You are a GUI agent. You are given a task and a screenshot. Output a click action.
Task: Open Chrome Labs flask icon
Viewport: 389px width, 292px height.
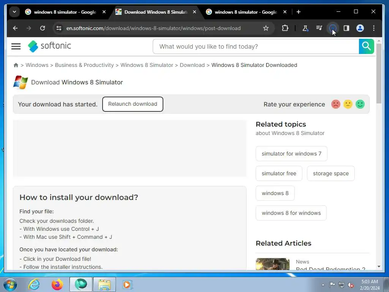pos(305,28)
